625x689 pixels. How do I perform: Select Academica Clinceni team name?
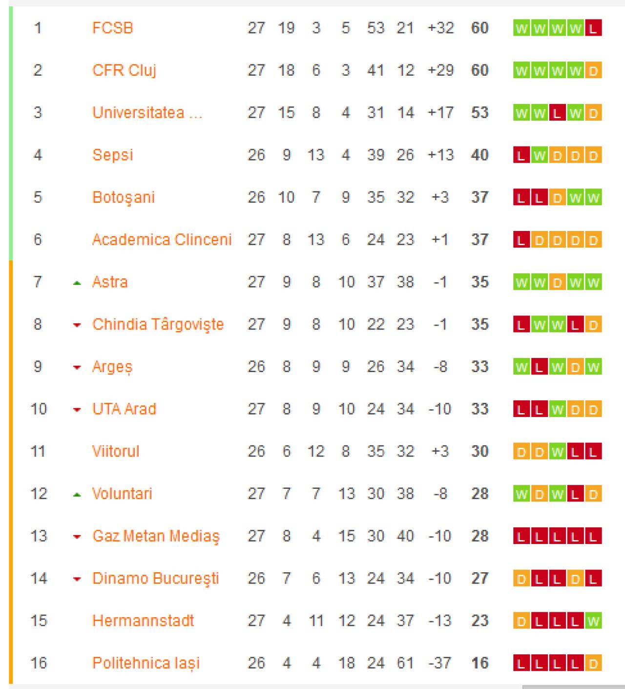[162, 240]
